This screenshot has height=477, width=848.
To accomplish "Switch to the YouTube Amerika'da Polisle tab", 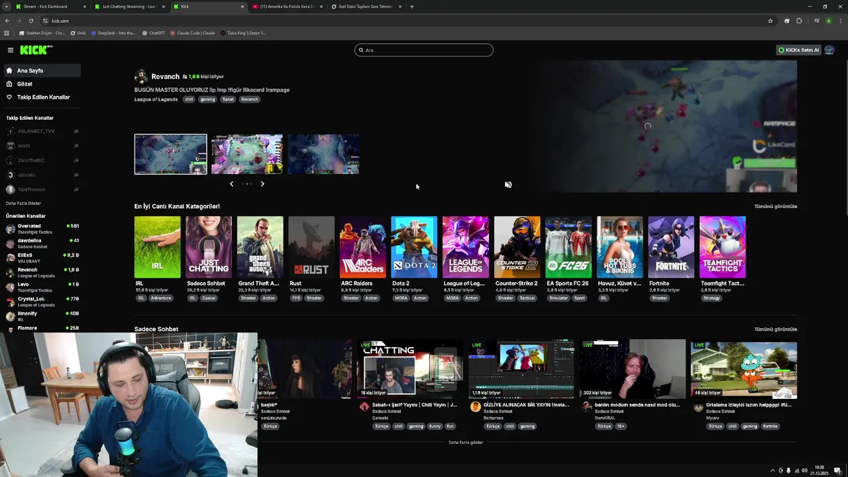I will tap(287, 7).
